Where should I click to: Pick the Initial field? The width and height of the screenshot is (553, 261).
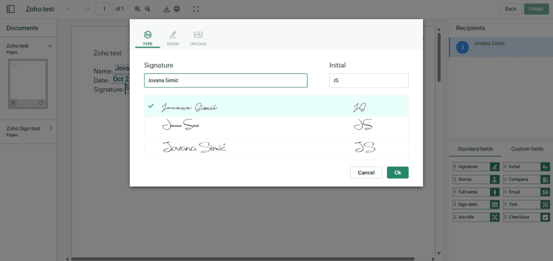click(x=526, y=167)
